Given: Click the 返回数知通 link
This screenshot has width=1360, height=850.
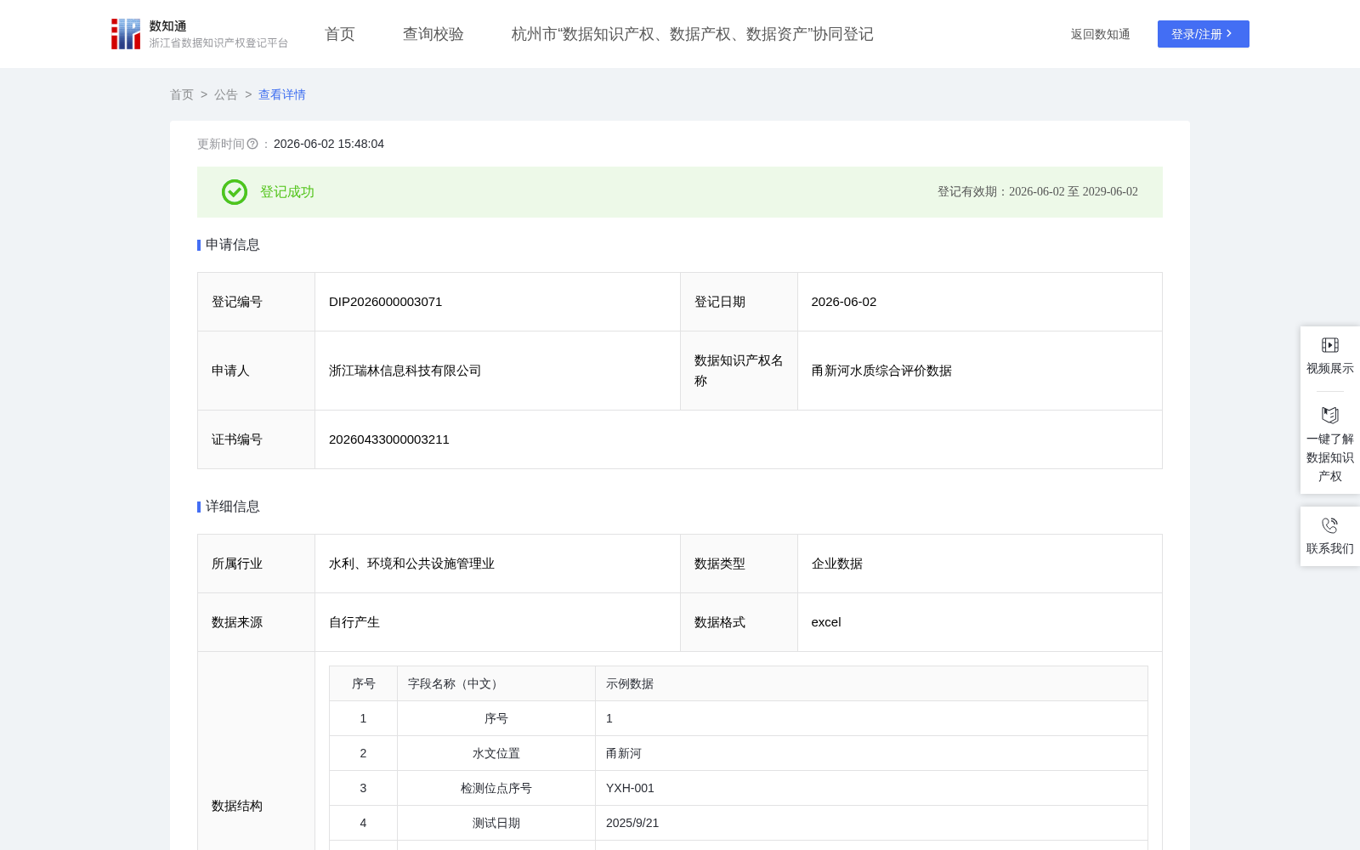Looking at the screenshot, I should [1101, 34].
